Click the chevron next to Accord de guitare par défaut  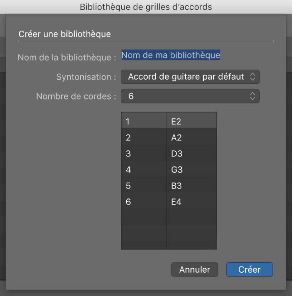[x=254, y=76]
